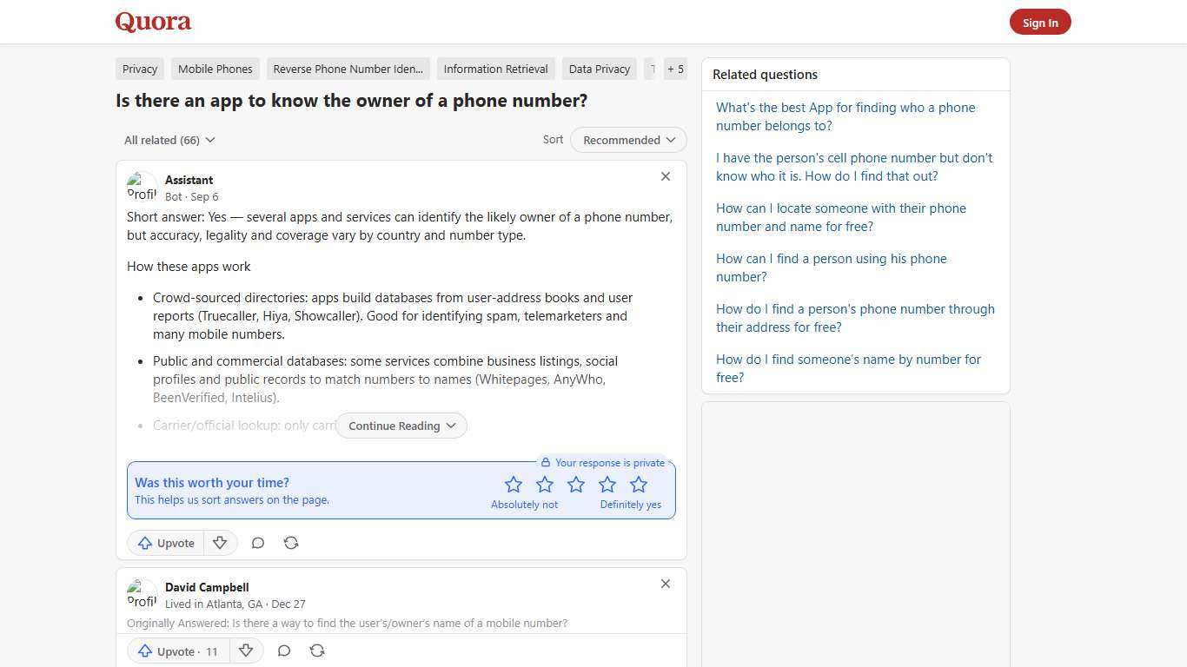Share the Assistant's answer via repost icon
The width and height of the screenshot is (1187, 667).
pyautogui.click(x=290, y=543)
